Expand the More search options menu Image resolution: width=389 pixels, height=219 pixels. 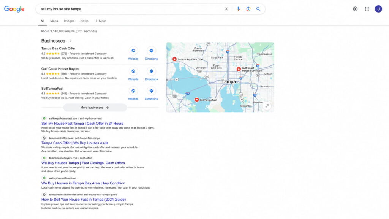click(x=101, y=21)
